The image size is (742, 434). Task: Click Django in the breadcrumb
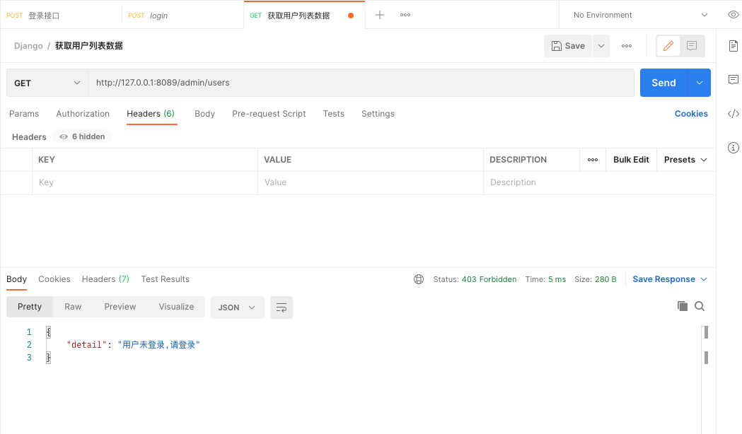tap(28, 46)
